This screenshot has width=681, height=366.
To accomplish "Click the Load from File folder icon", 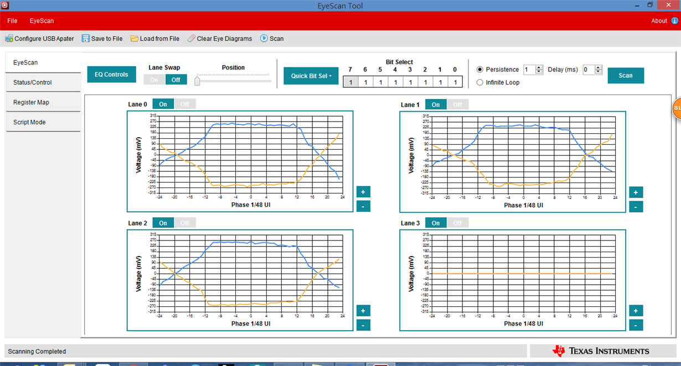I will point(135,39).
